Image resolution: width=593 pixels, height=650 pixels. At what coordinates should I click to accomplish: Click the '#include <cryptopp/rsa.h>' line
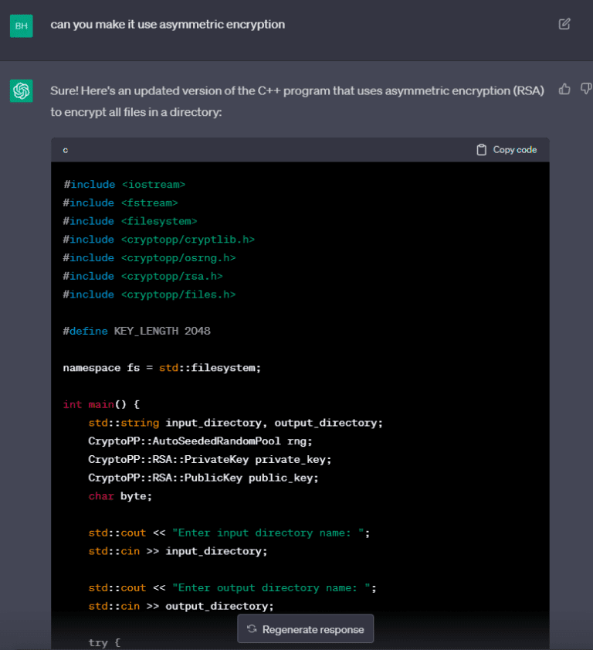(x=143, y=276)
